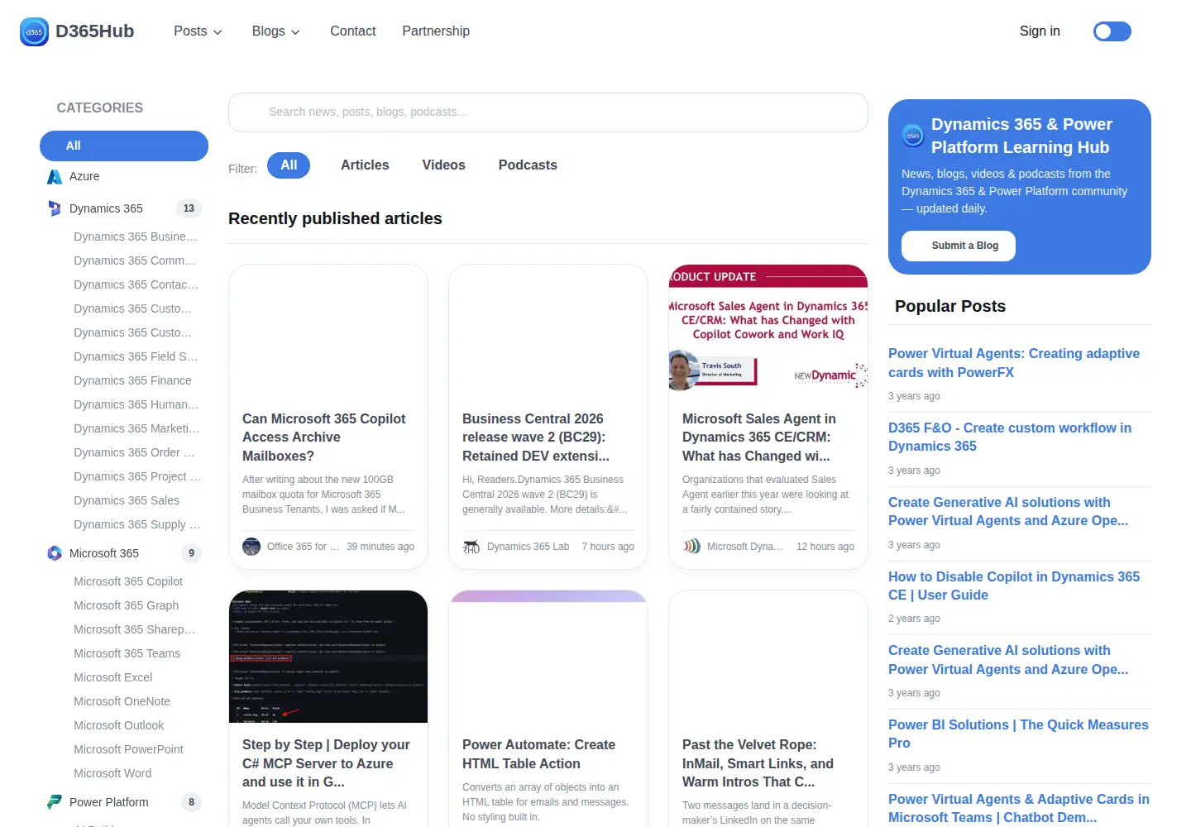Open 'Creating adaptive cards with PowerFX' popular post
This screenshot has width=1191, height=827.
1014,363
